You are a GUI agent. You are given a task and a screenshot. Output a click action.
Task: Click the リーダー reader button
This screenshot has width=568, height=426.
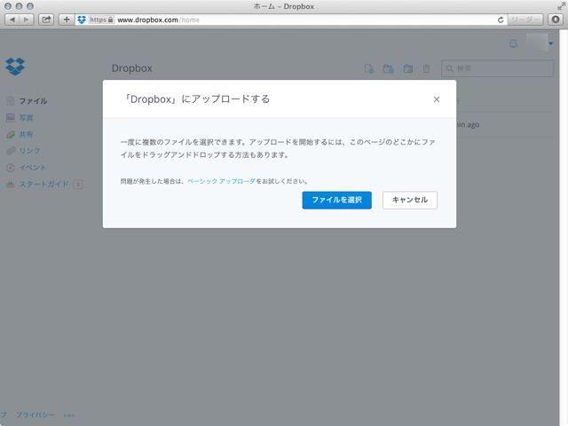coord(525,20)
